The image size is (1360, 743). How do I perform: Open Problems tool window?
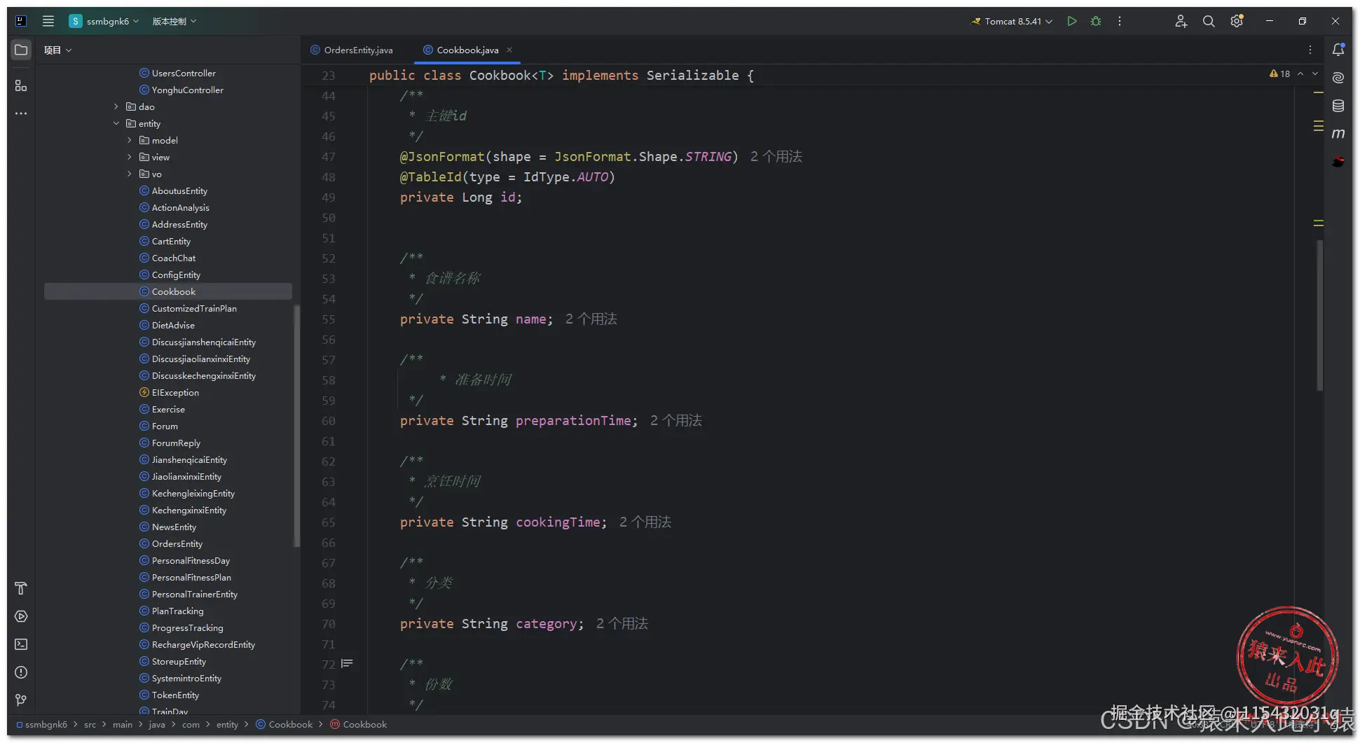21,672
